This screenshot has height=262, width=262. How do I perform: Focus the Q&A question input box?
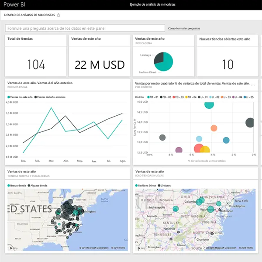[x=85, y=28]
